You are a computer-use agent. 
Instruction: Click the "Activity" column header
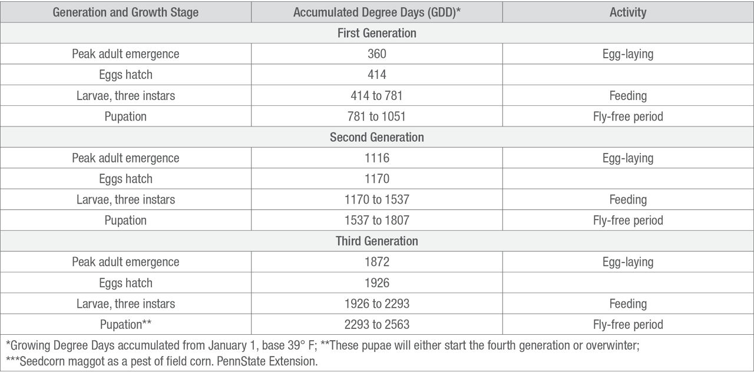pyautogui.click(x=628, y=12)
